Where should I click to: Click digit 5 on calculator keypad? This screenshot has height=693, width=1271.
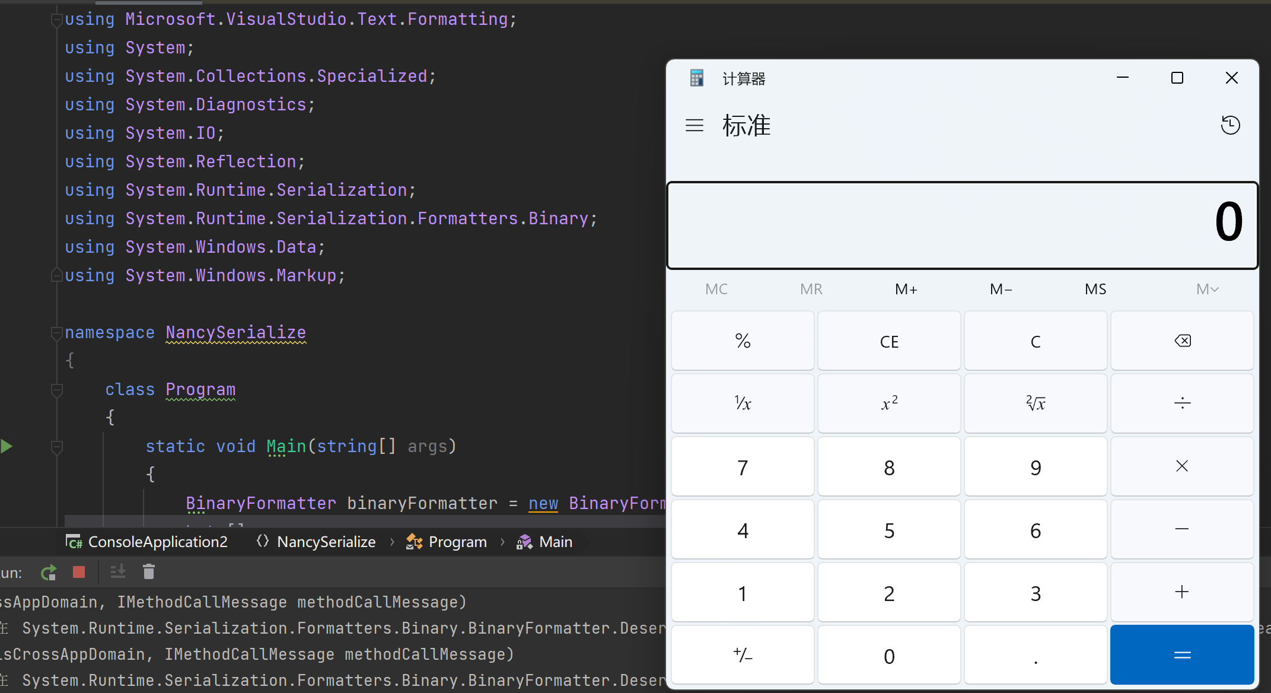pos(889,529)
